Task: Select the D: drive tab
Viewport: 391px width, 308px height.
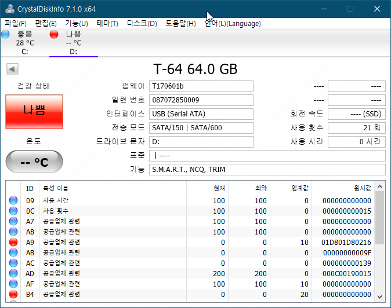Action: pyautogui.click(x=74, y=43)
